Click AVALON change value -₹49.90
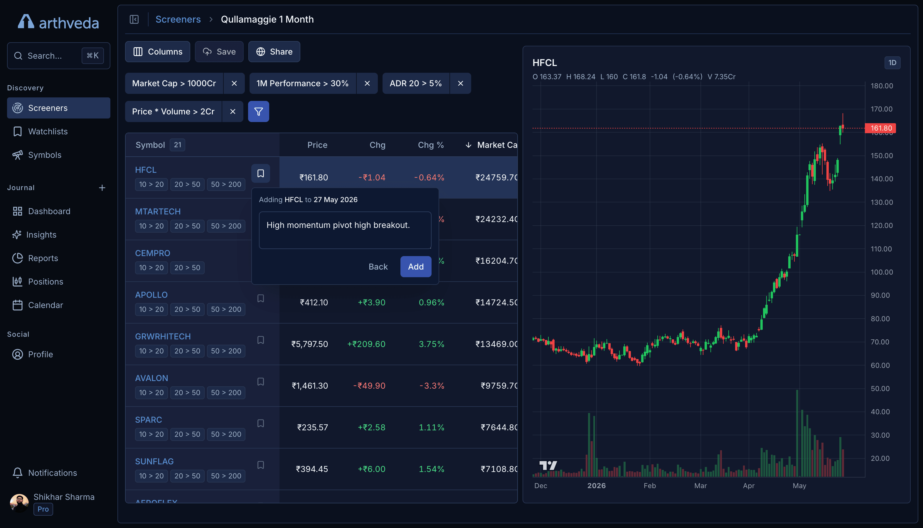The width and height of the screenshot is (923, 528). pyautogui.click(x=369, y=386)
